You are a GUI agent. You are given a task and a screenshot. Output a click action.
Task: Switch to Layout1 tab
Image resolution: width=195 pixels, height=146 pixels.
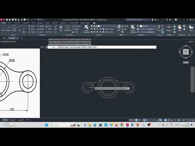[x=13, y=120]
